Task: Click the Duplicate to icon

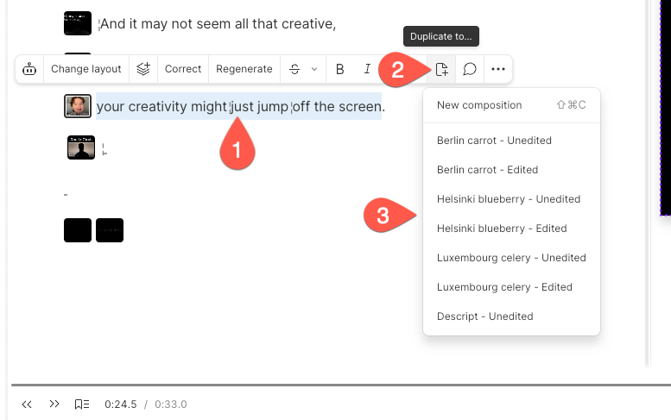Action: point(441,69)
